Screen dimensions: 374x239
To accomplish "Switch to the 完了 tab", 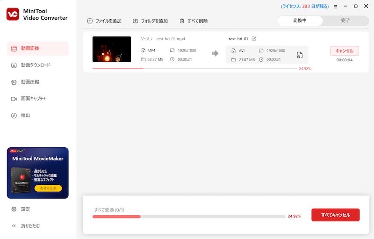I will [x=345, y=21].
